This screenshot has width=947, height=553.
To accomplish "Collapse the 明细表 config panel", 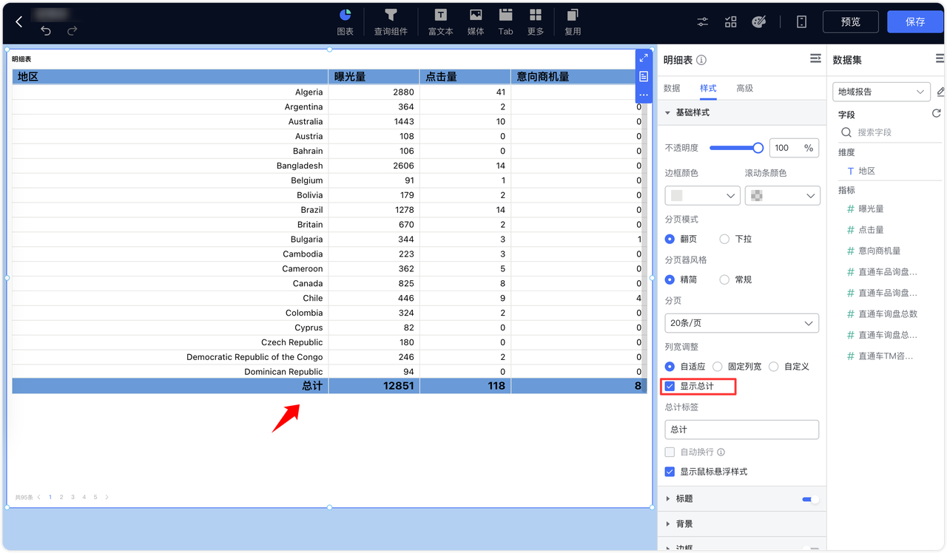I will point(815,58).
